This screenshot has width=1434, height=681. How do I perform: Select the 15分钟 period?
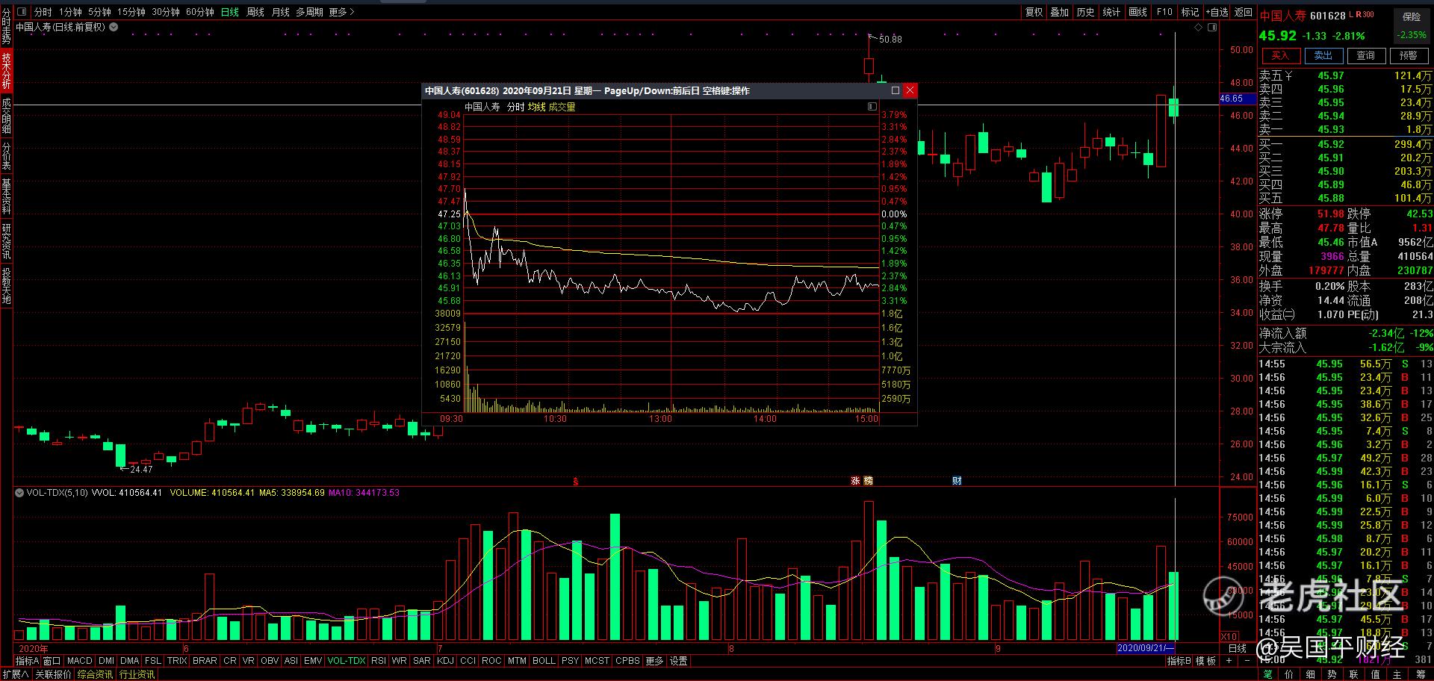[131, 12]
